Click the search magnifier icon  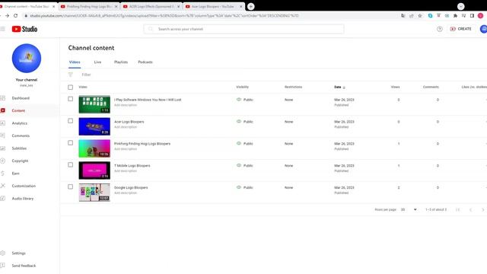tap(151, 29)
